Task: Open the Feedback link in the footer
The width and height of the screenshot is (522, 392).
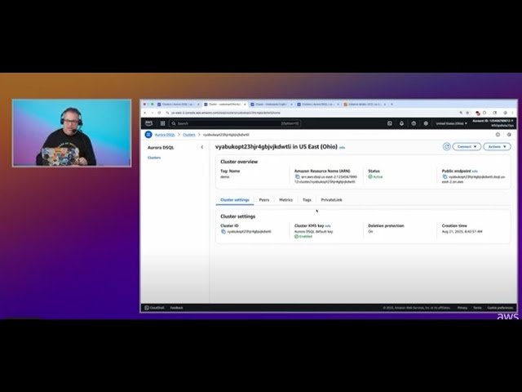Action: click(x=176, y=308)
